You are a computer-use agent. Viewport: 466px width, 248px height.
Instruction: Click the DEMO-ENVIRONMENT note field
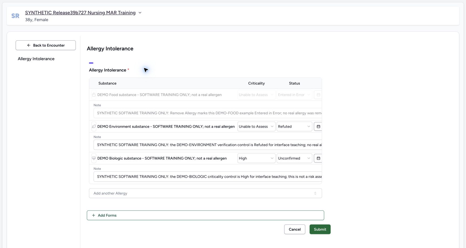pyautogui.click(x=208, y=145)
